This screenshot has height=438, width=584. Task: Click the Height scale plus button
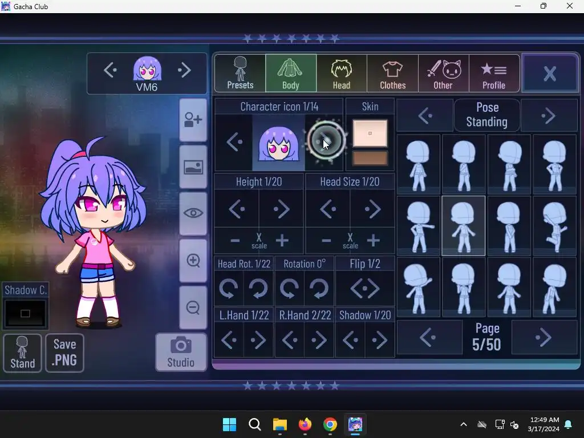282,241
